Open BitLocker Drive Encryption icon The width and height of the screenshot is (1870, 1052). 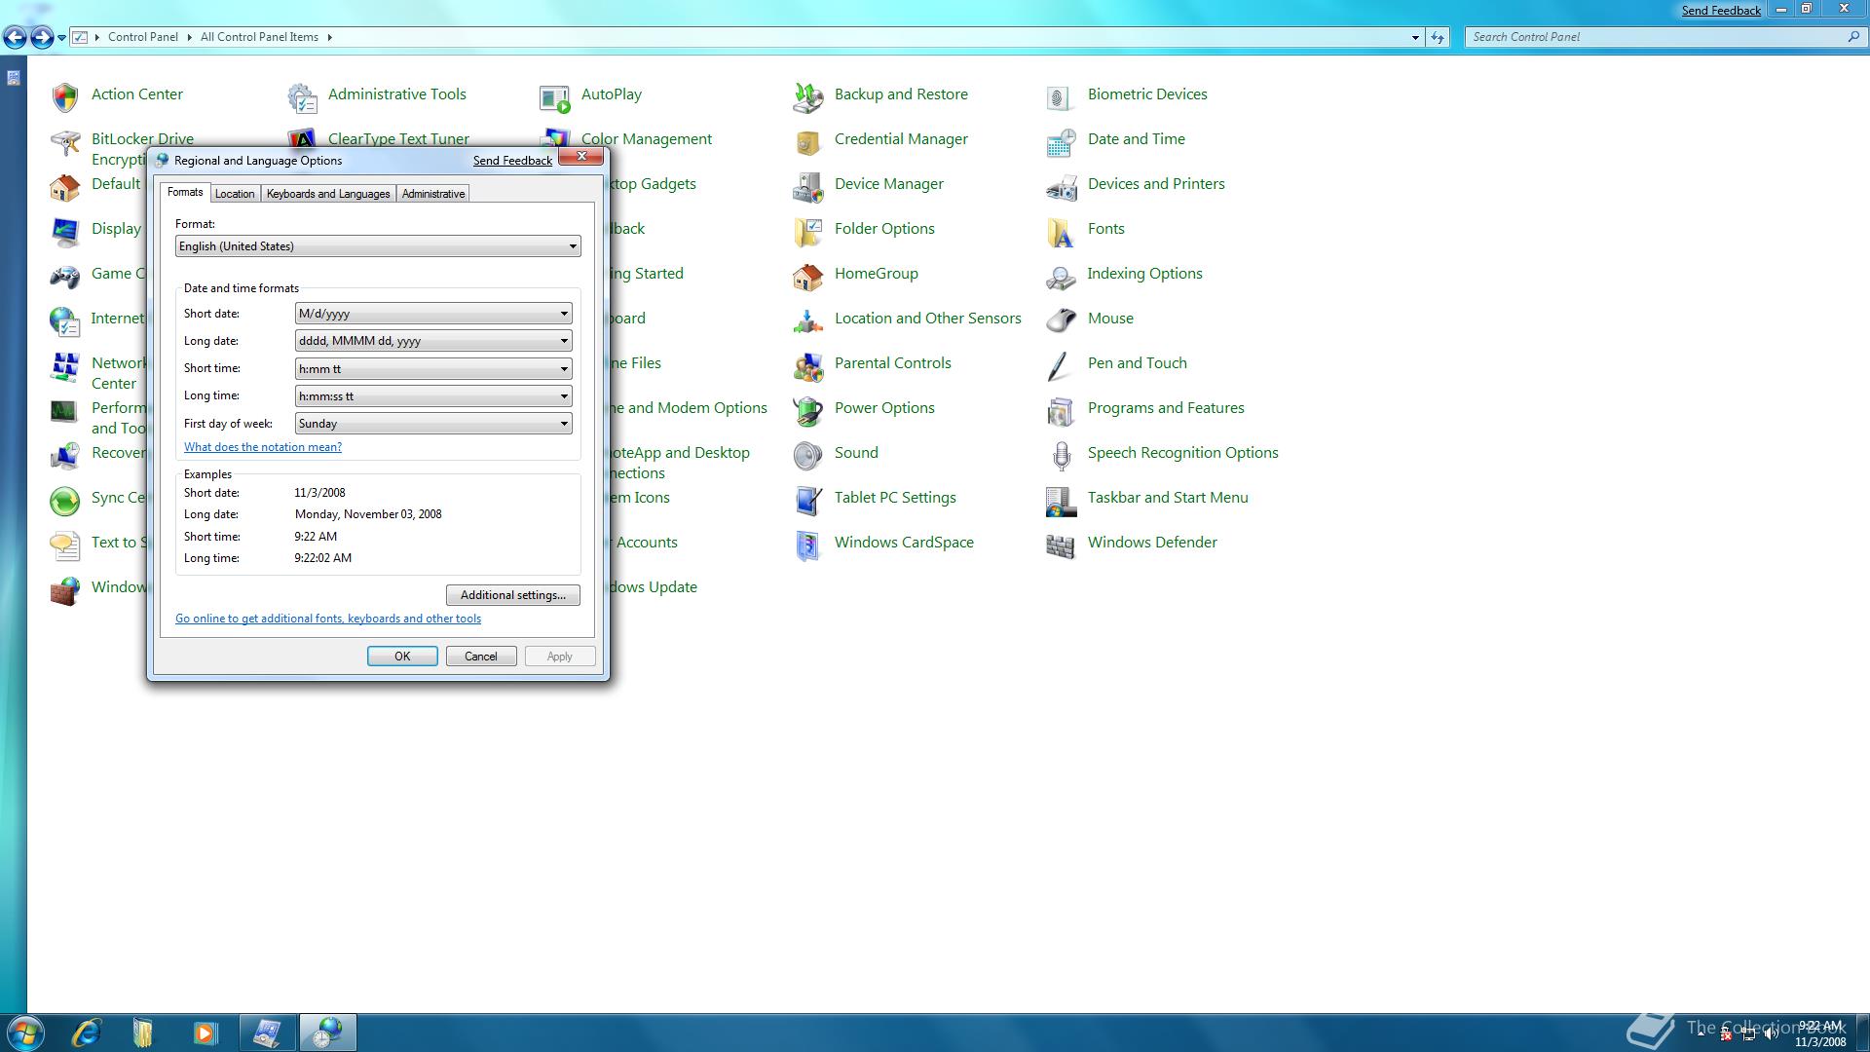click(65, 143)
